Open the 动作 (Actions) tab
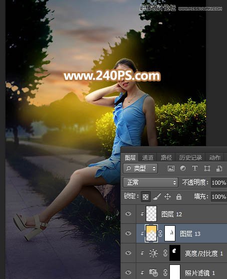 [x=215, y=158]
